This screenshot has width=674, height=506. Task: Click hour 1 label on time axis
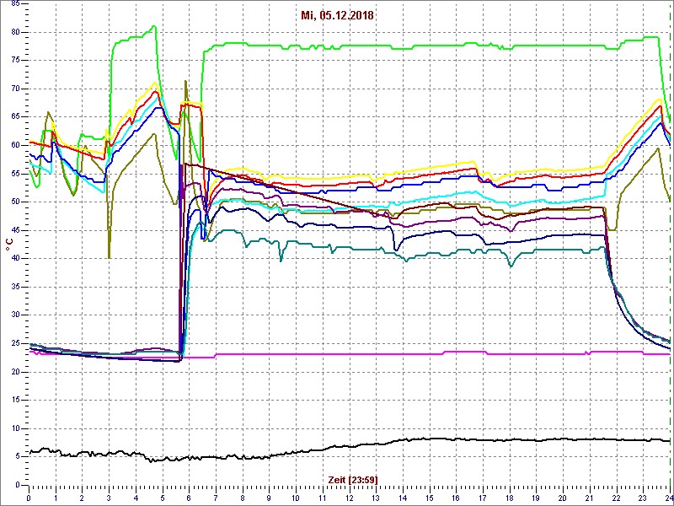coord(56,498)
